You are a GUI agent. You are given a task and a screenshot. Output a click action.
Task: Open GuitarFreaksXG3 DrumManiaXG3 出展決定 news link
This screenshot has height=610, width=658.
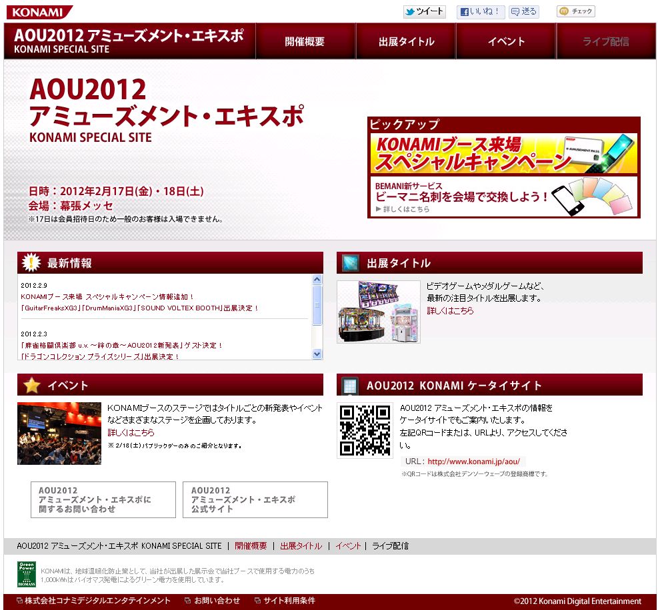[x=140, y=308]
